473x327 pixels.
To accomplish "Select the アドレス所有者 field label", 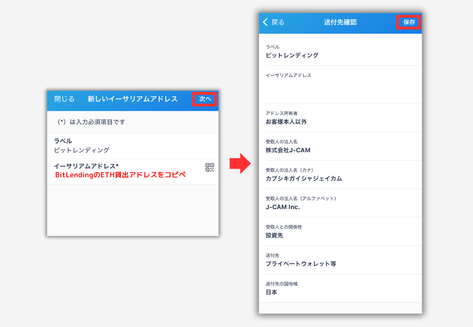I will point(282,113).
